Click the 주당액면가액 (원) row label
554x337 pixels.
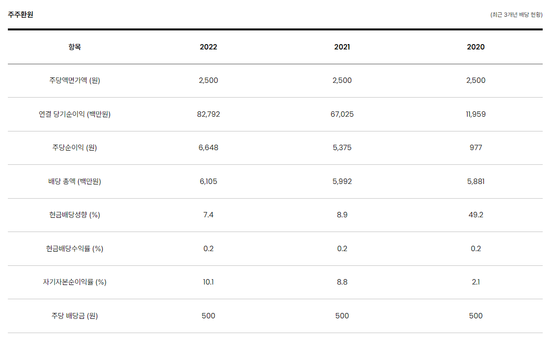click(75, 80)
